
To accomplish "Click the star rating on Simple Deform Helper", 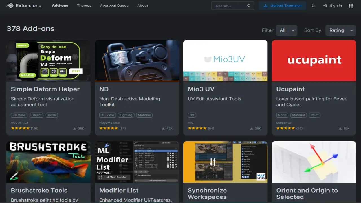I will click(20, 128).
